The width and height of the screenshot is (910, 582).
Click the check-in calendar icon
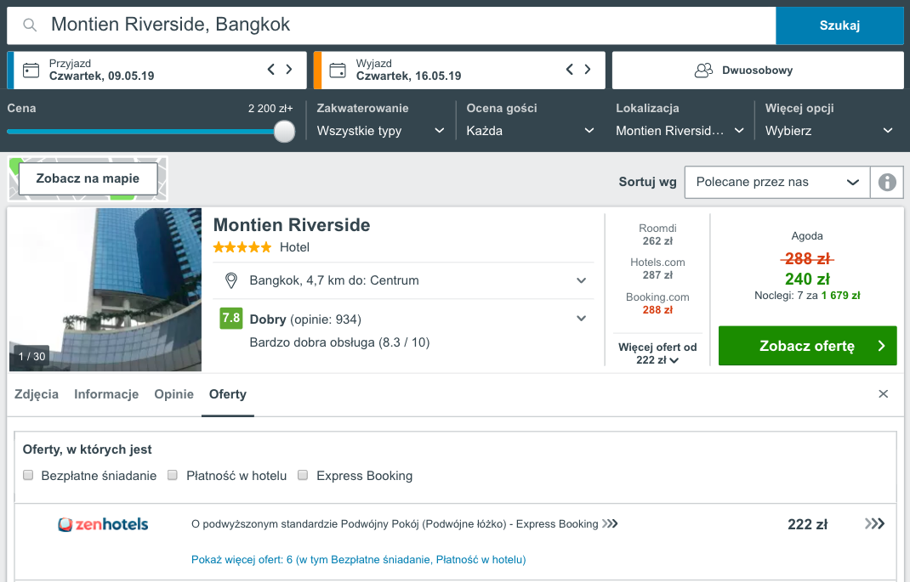pyautogui.click(x=31, y=71)
